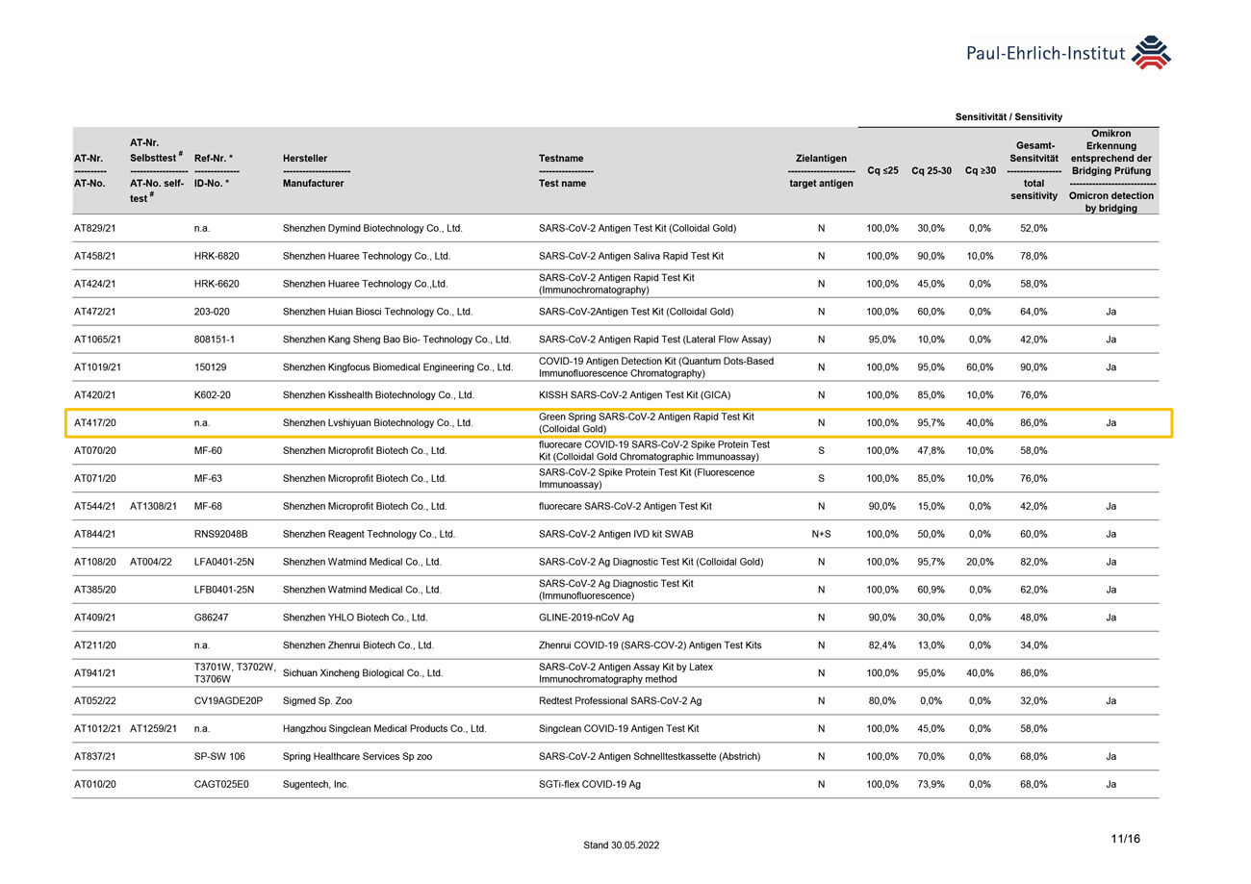Click the Cq ≤25 column header

(x=882, y=170)
